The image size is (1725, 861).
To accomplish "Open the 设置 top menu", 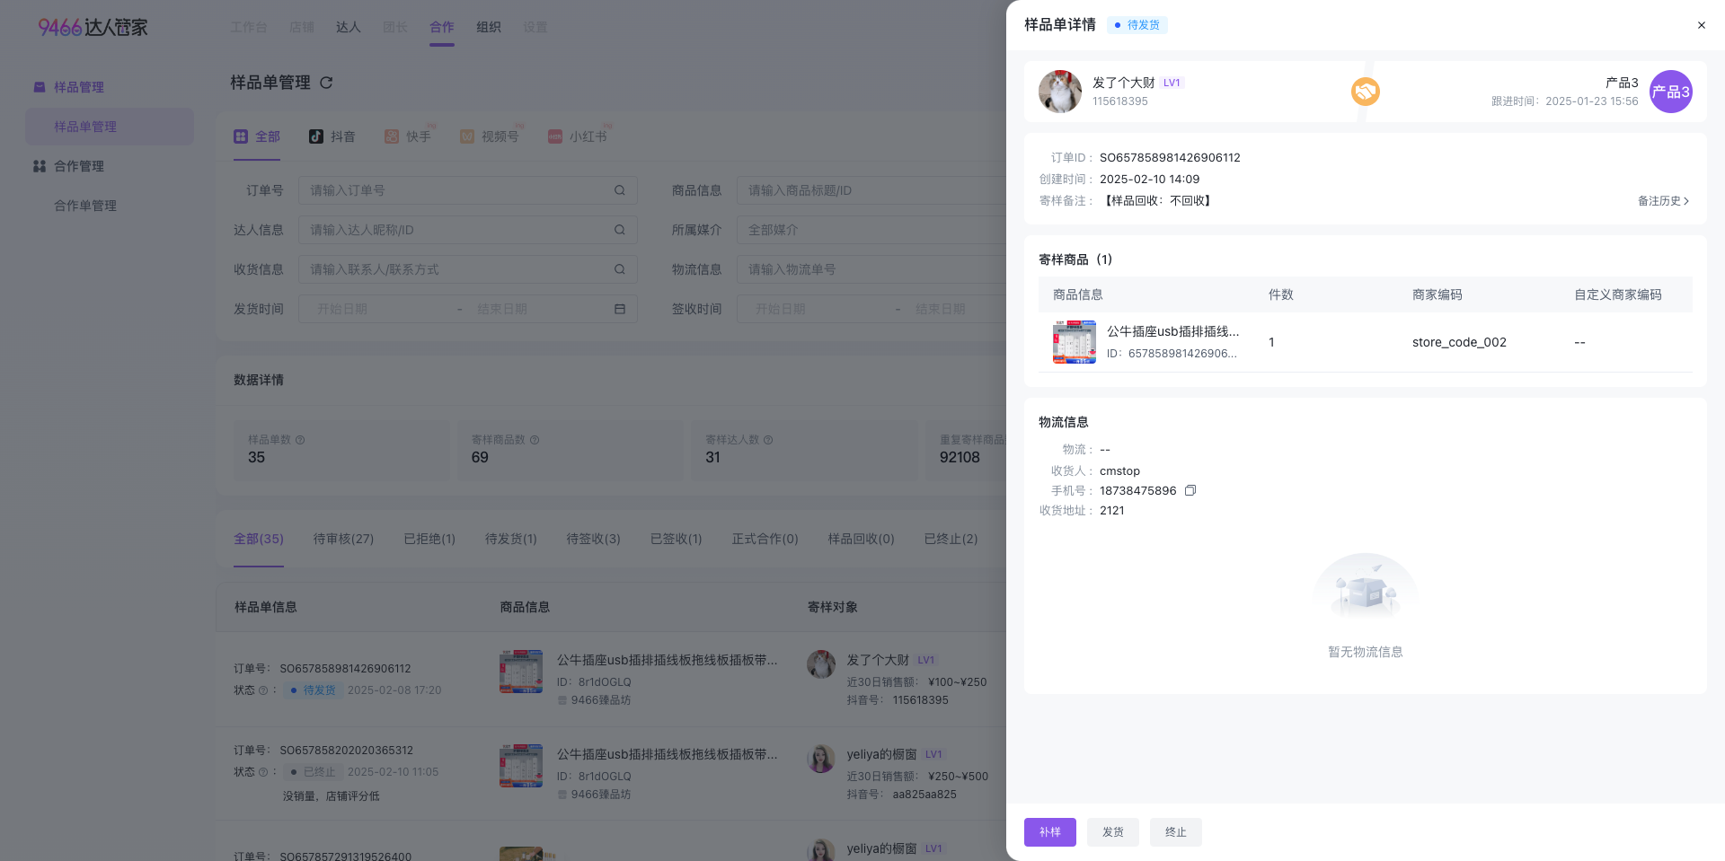I will click(535, 27).
